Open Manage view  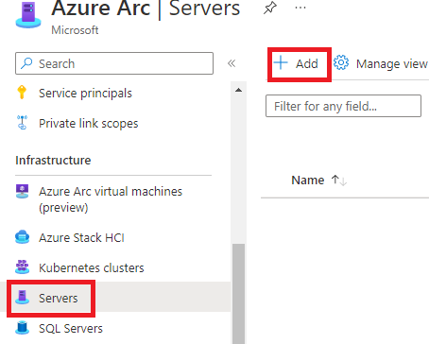pyautogui.click(x=381, y=64)
